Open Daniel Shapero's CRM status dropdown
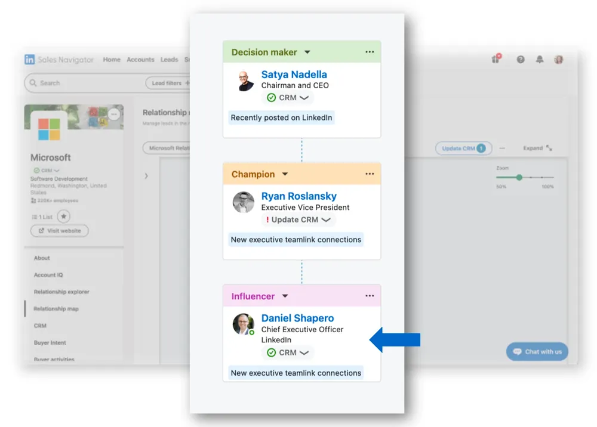 coord(288,353)
